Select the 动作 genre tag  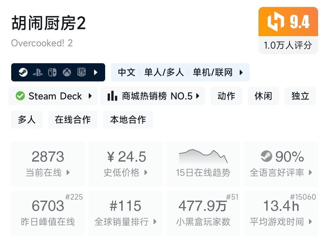coord(226,96)
